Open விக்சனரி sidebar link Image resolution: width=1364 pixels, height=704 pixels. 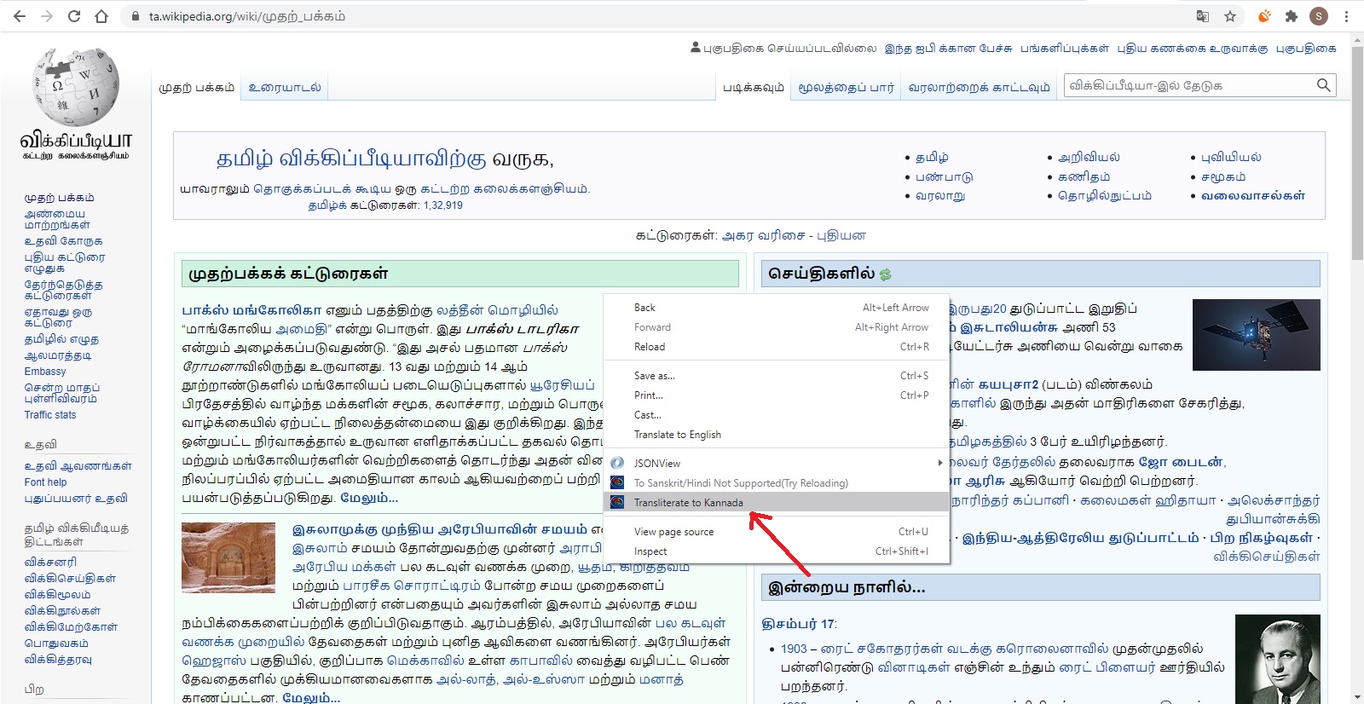pos(50,563)
